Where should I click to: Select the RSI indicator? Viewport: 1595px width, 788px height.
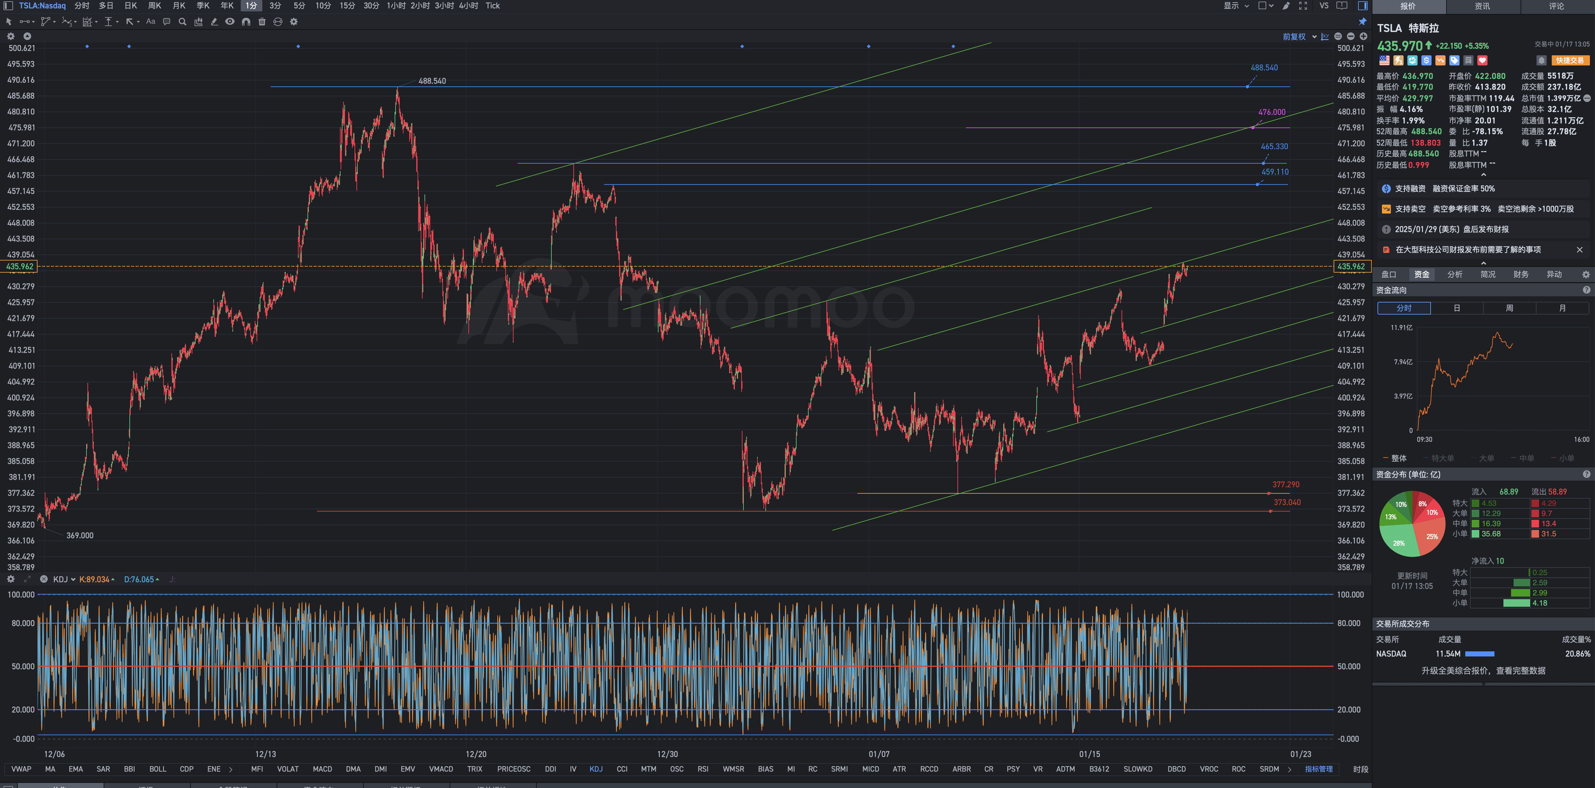(703, 770)
